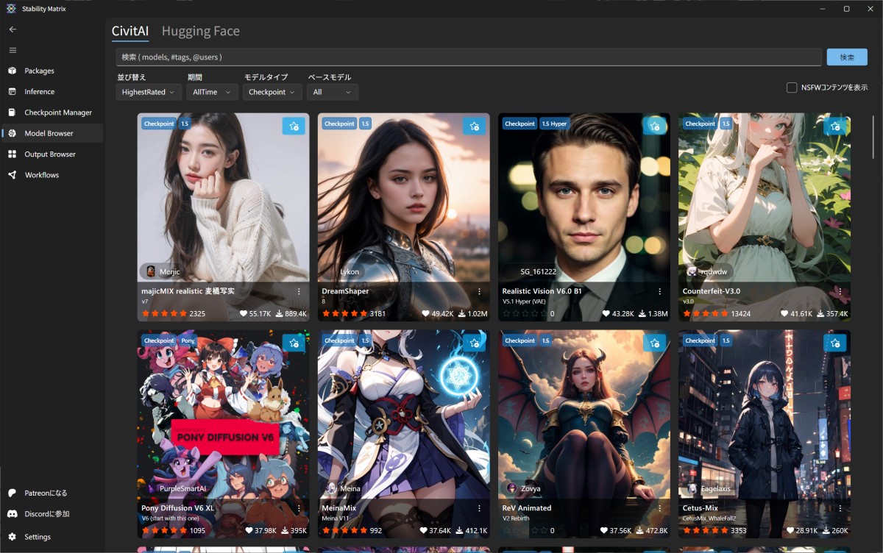Open more options menu for Realistic Vision V6.0
The image size is (883, 553).
pyautogui.click(x=660, y=291)
